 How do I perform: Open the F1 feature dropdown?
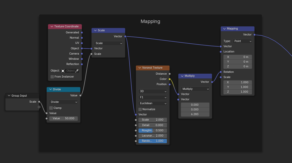pos(152,97)
